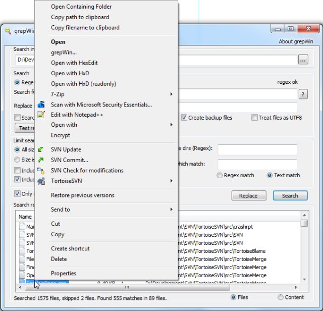The height and width of the screenshot is (311, 323).
Task: Click the Replace button
Action: pos(249,195)
